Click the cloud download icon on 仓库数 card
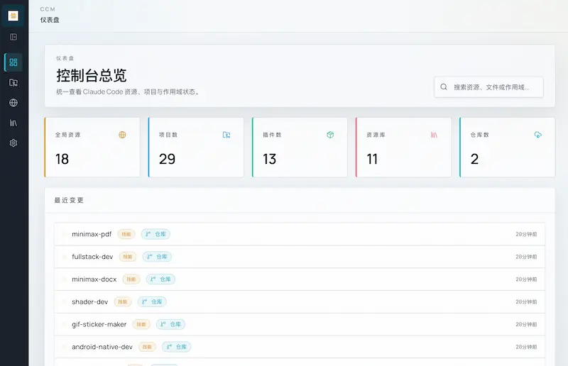The height and width of the screenshot is (366, 568). tap(537, 134)
